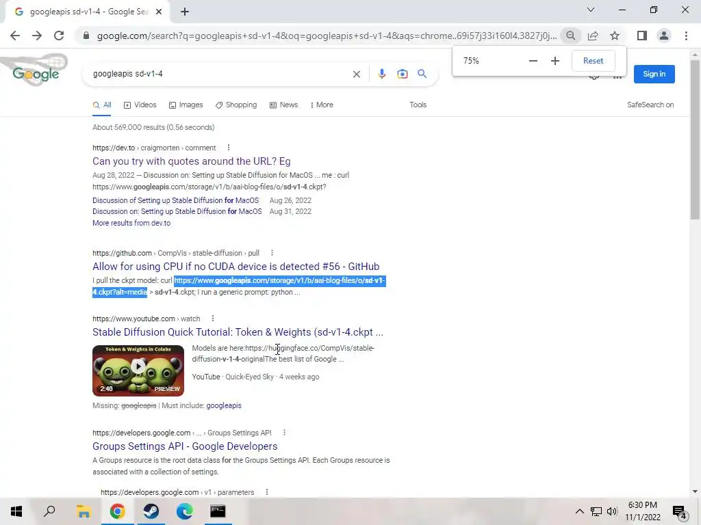Open the command prompt taskbar icon
The height and width of the screenshot is (525, 701).
coord(218,511)
